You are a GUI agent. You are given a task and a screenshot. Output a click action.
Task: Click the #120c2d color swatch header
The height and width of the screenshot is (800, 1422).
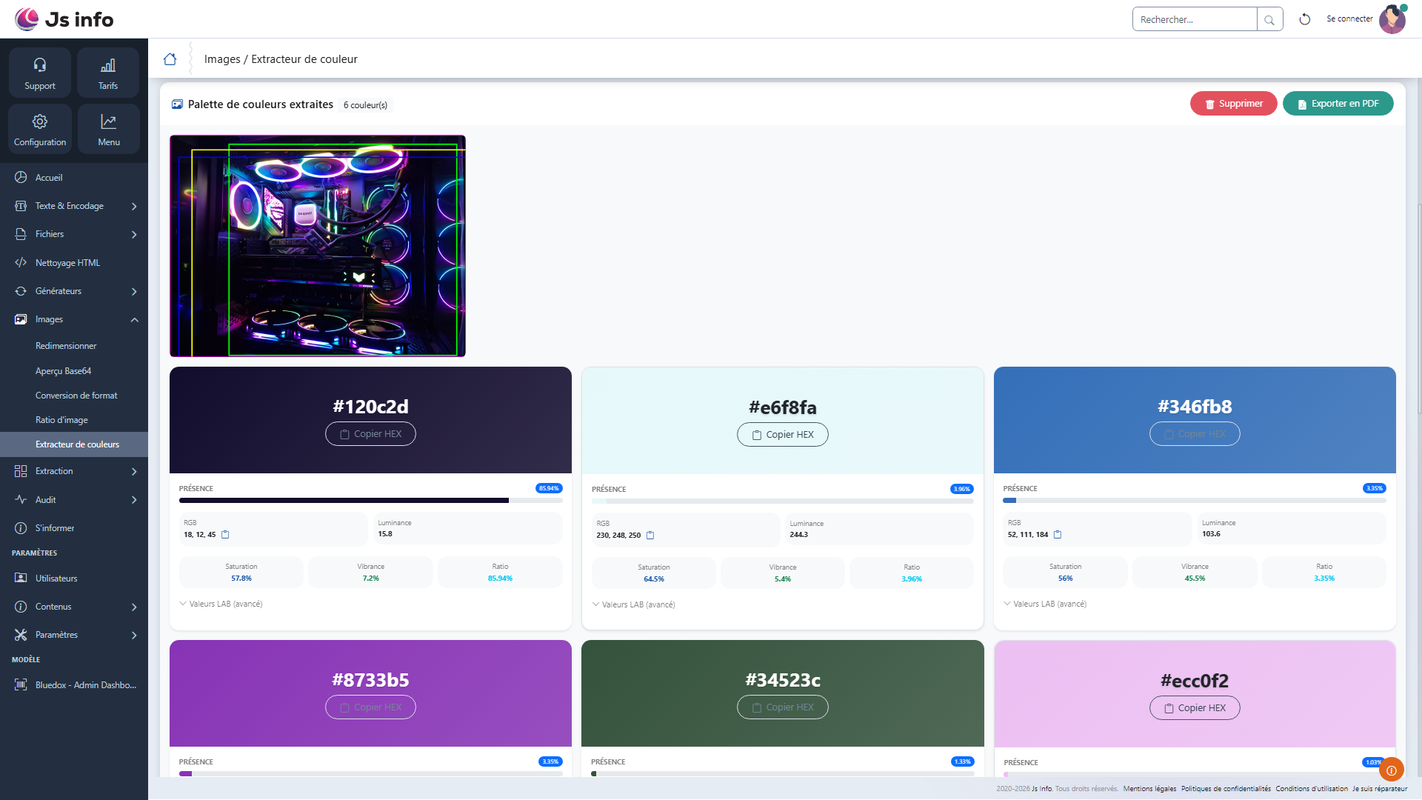click(370, 420)
